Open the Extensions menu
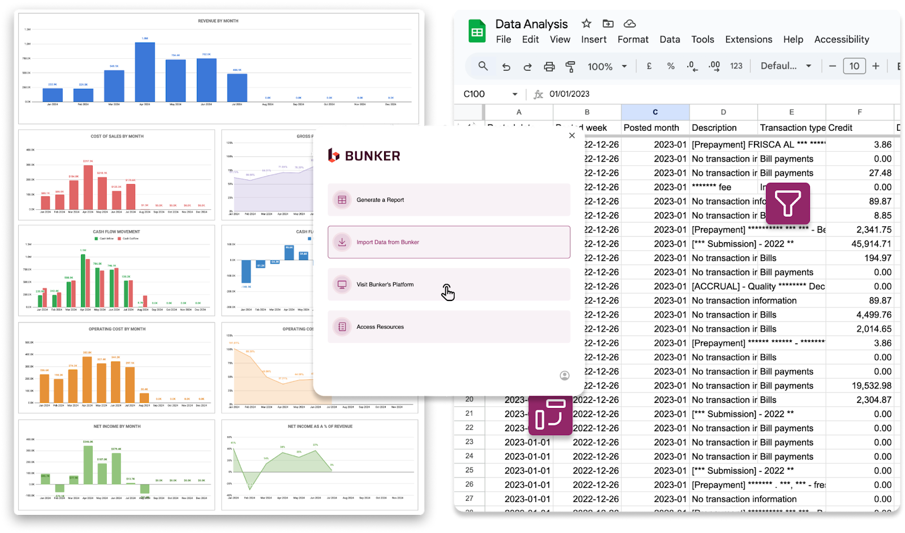This screenshot has width=905, height=533. 748,40
